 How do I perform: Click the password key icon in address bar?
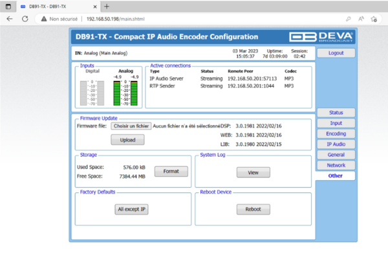pyautogui.click(x=348, y=19)
